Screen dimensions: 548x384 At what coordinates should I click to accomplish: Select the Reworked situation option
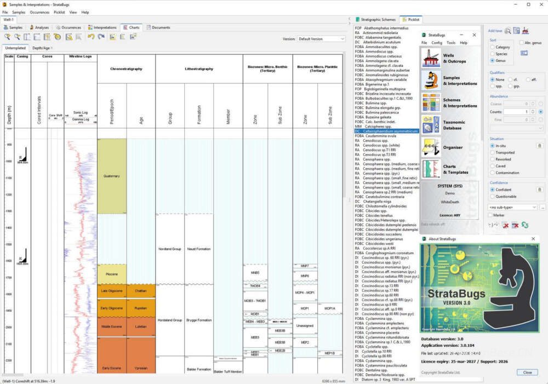tap(492, 159)
